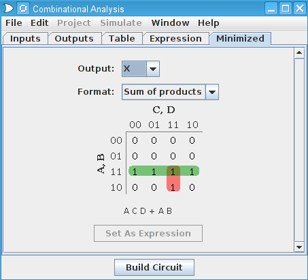
Task: Click the disabled Project menu
Action: [73, 23]
